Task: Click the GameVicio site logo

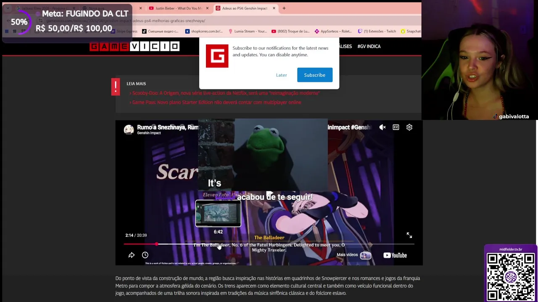Action: 134,46
